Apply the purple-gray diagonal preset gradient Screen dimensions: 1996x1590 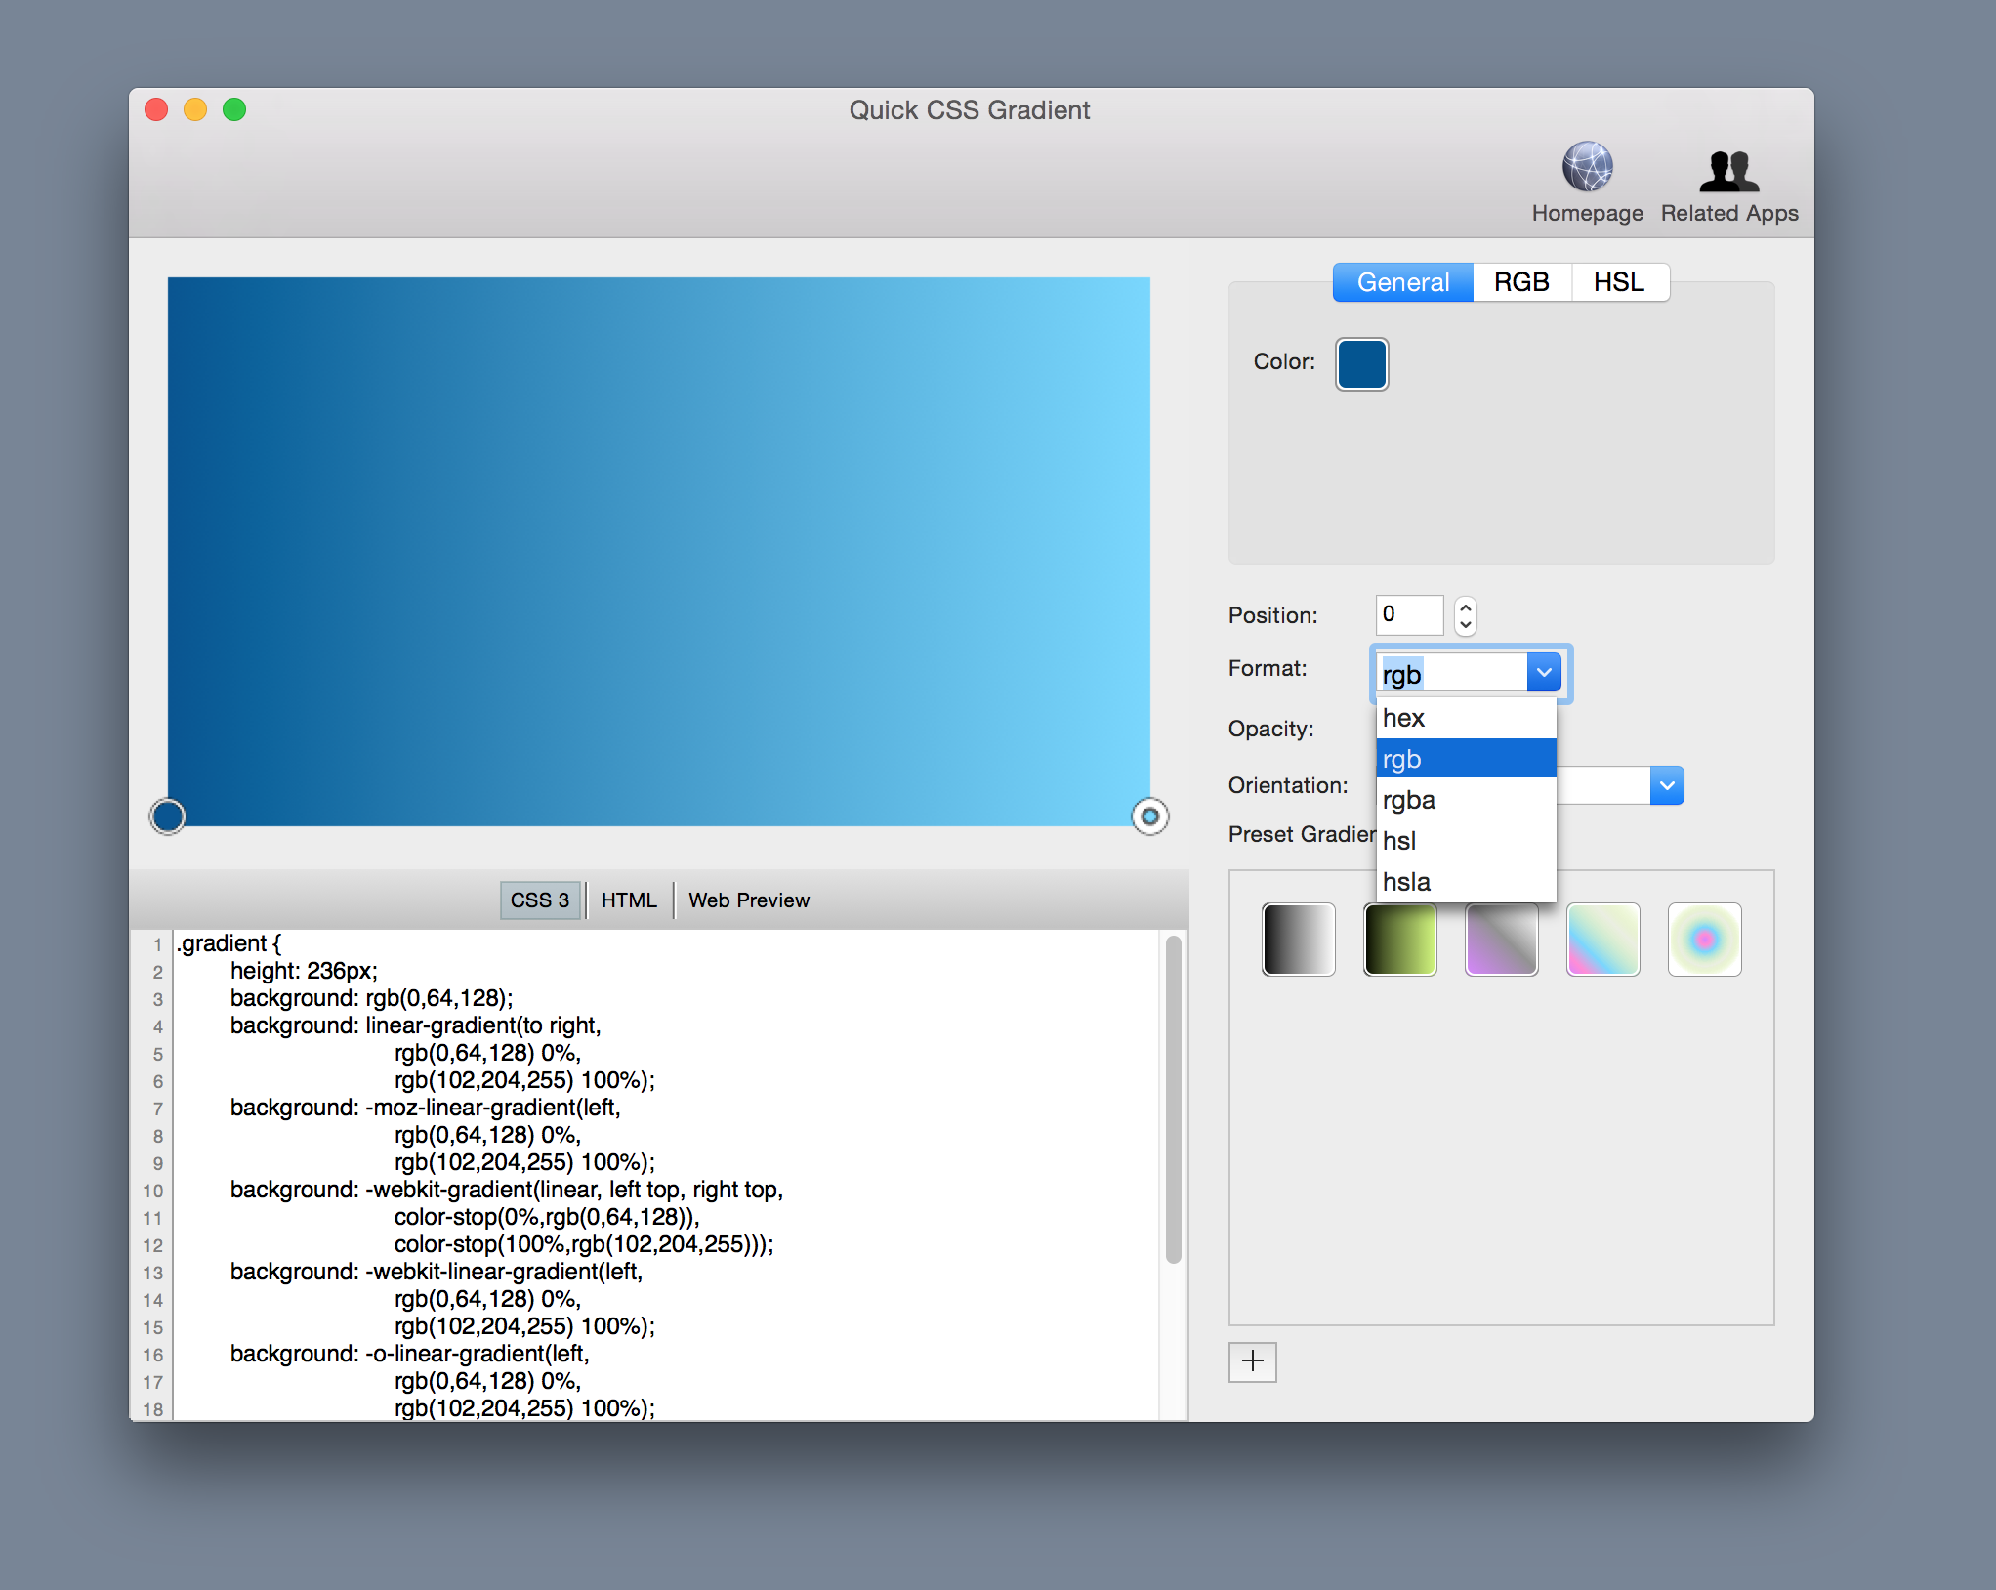pyautogui.click(x=1501, y=940)
